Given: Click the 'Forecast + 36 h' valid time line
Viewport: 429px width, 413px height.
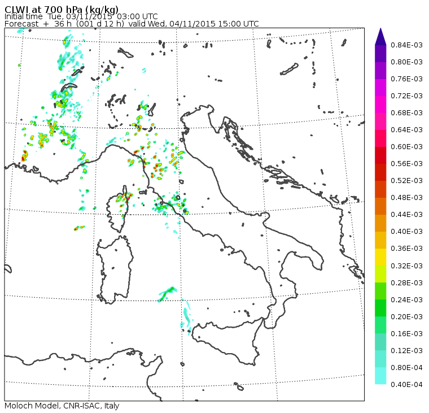Looking at the screenshot, I should [x=132, y=24].
